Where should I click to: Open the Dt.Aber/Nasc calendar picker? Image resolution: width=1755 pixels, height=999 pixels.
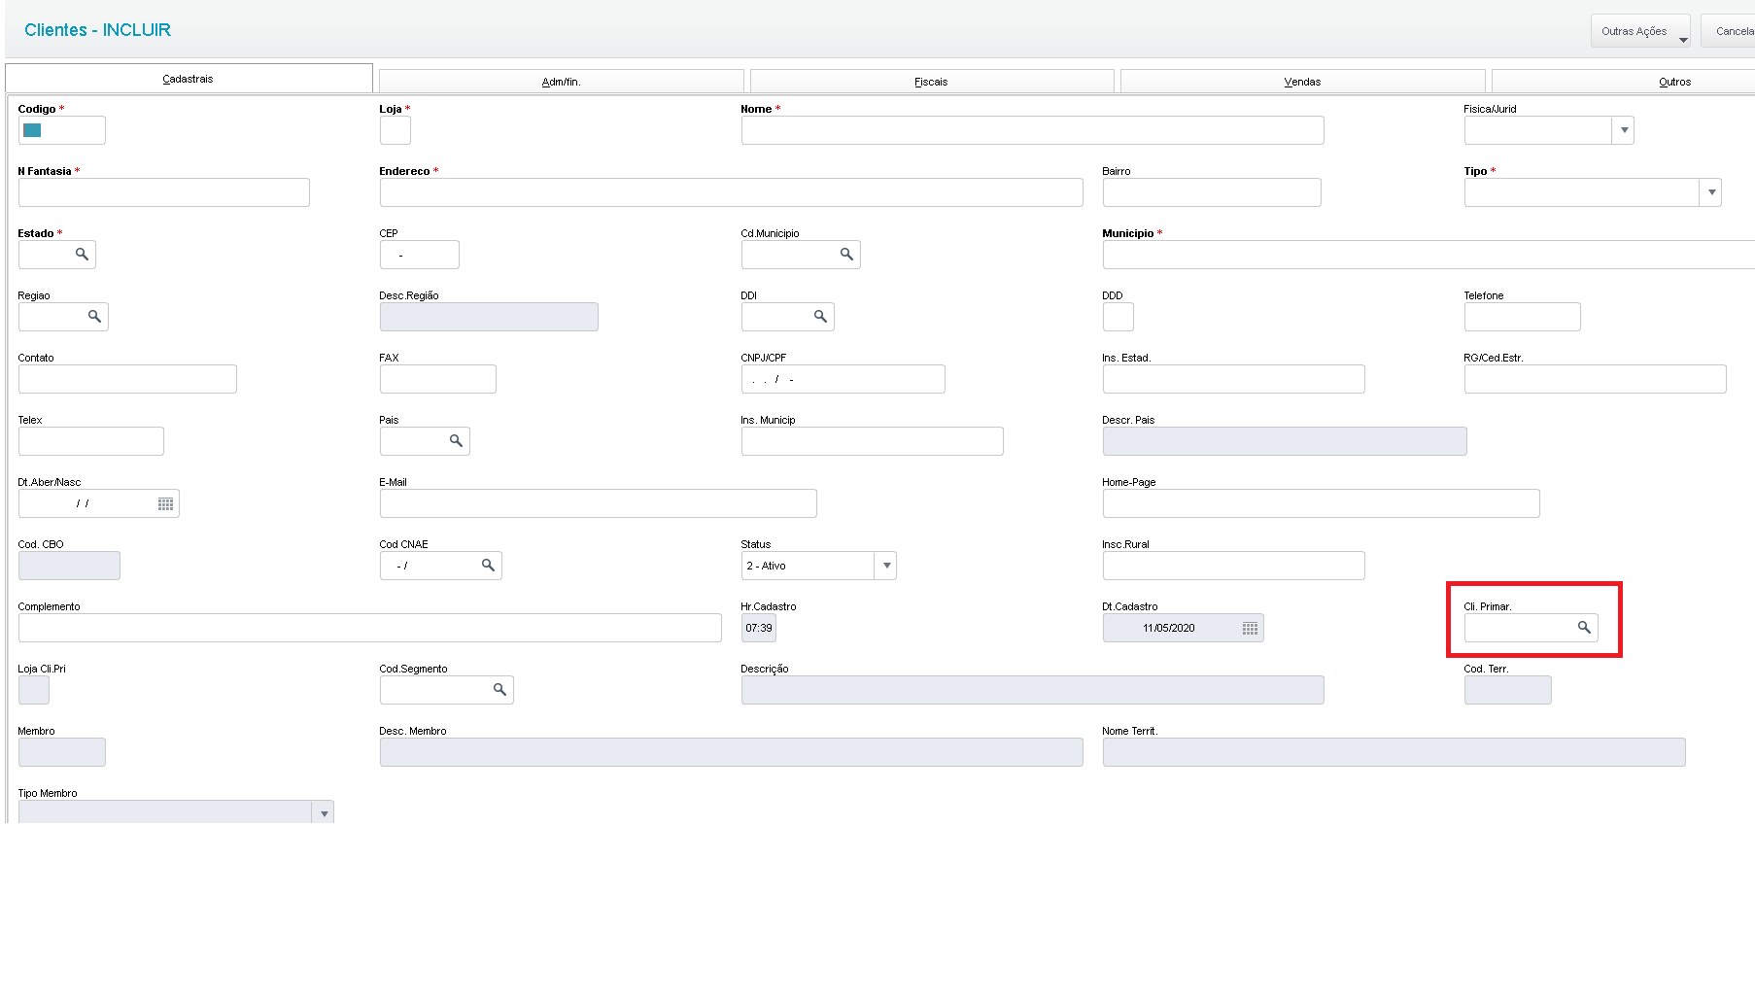[166, 503]
